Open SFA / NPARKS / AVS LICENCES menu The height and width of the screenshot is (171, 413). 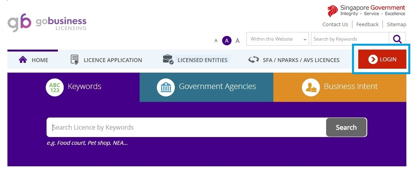[294, 60]
